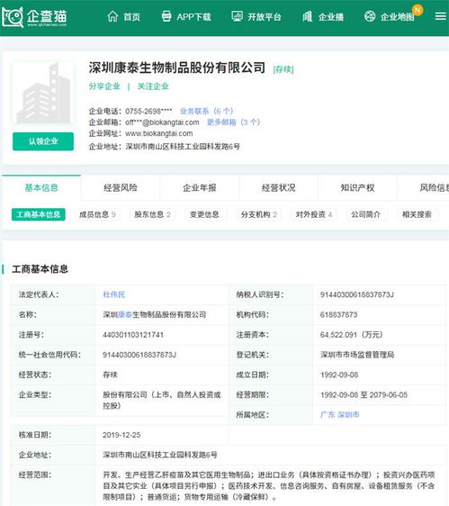Click the 工商基本信息 section heading
Screen dimensions: 449x506
tap(40, 269)
